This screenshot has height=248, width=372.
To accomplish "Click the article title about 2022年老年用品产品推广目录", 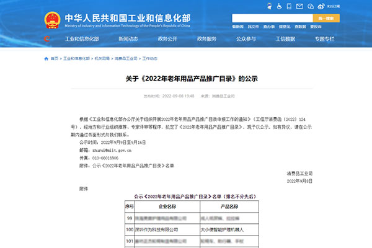I will click(192, 79).
